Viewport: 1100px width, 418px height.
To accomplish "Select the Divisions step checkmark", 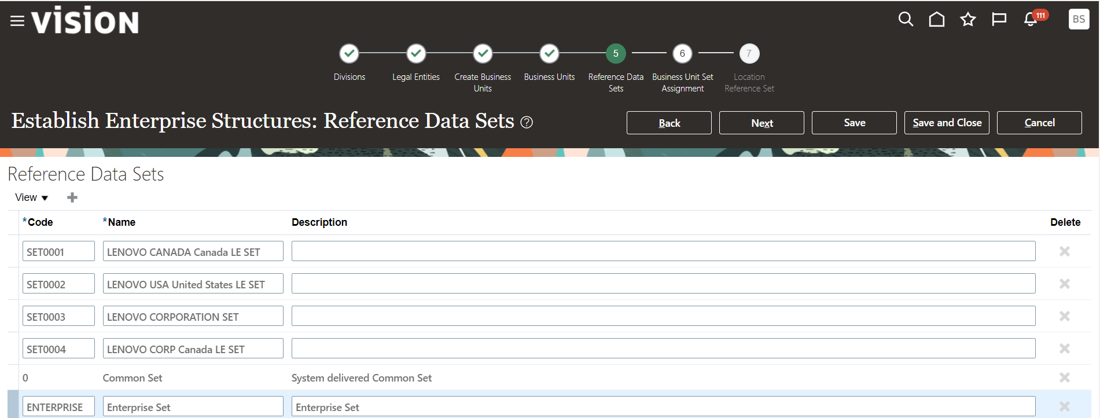I will [349, 53].
